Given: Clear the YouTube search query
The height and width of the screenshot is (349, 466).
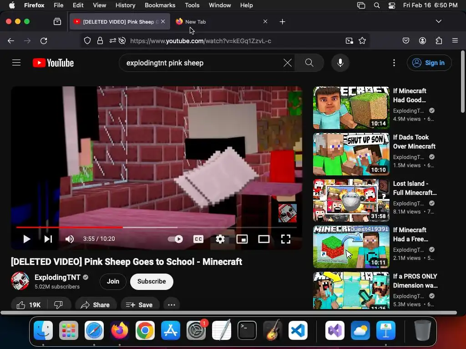Looking at the screenshot, I should pyautogui.click(x=288, y=63).
